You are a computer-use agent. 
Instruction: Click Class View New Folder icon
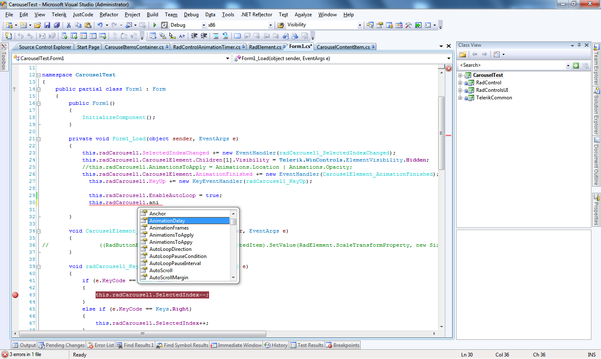[463, 54]
